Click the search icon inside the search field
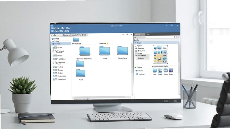Screen dimensions: 230x129 [175, 37]
